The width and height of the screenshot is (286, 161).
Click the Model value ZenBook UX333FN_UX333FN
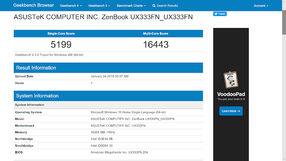click(x=133, y=119)
